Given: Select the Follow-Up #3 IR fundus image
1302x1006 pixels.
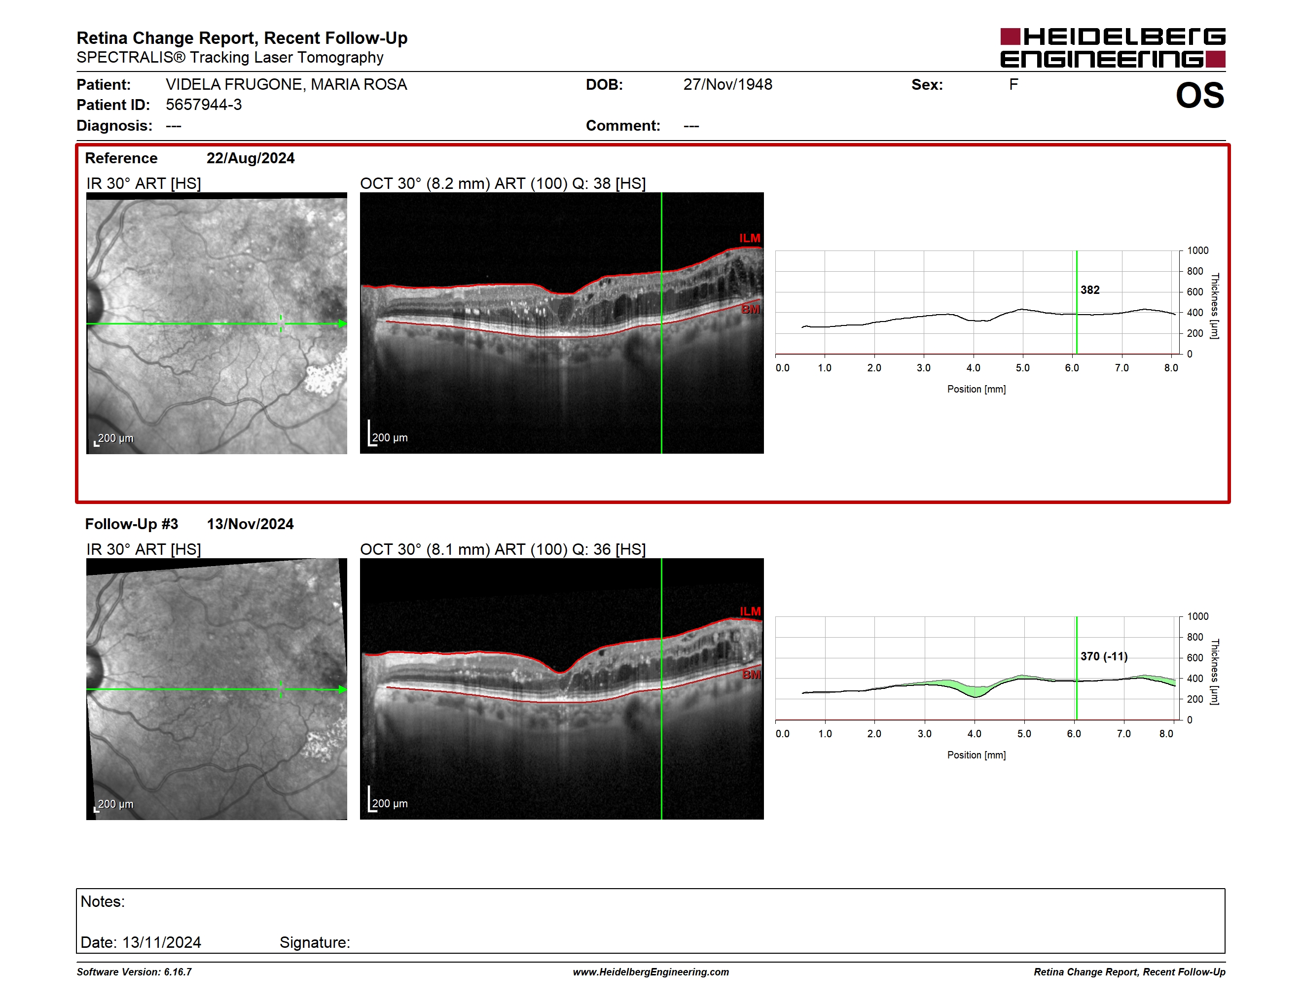Looking at the screenshot, I should (217, 689).
